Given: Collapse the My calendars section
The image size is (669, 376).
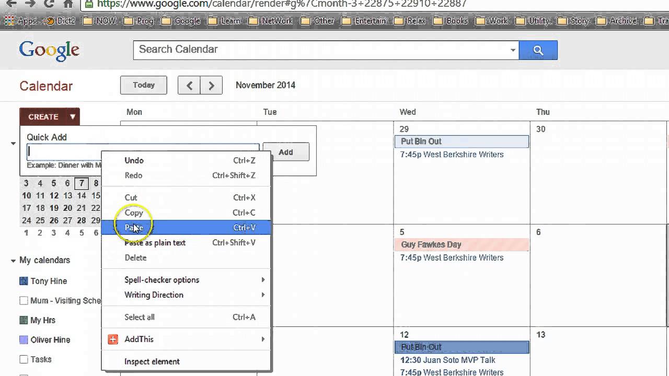Looking at the screenshot, I should [x=13, y=261].
